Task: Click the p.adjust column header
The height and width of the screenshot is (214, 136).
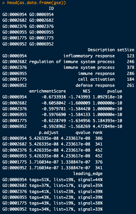Action: (x=48, y=133)
